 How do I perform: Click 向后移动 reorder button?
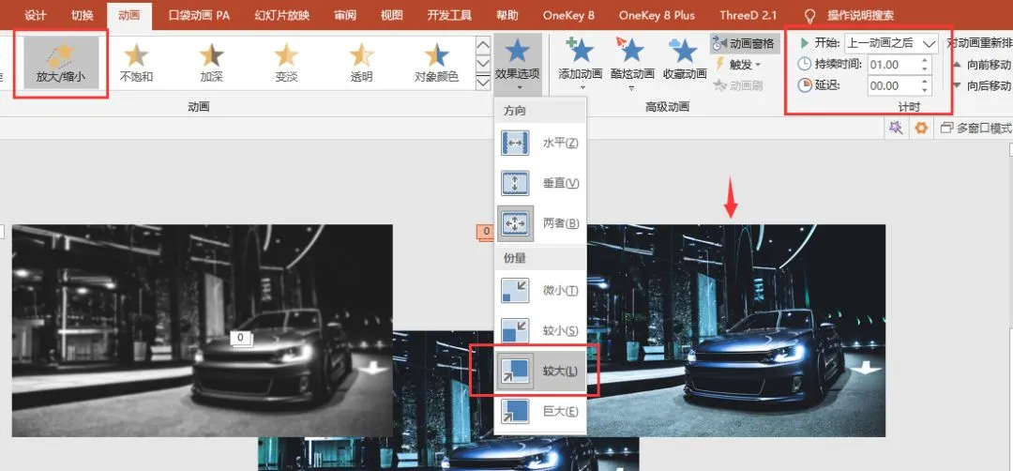click(x=983, y=85)
